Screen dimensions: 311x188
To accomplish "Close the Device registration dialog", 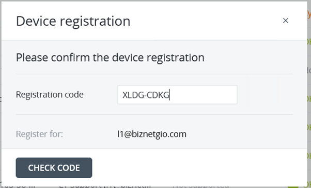I will click(285, 21).
